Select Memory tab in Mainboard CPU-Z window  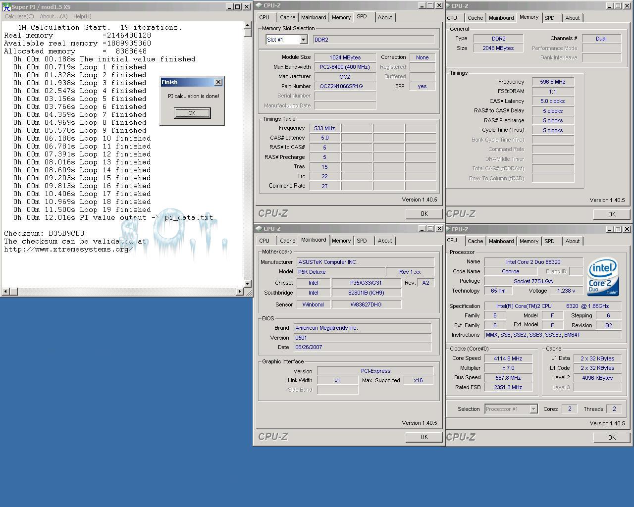(x=341, y=241)
